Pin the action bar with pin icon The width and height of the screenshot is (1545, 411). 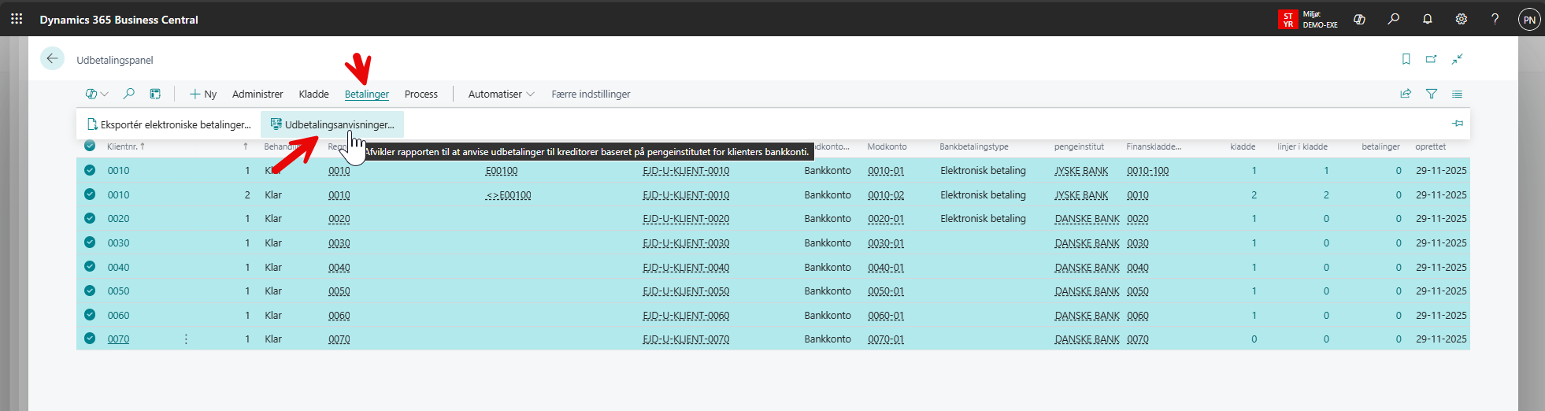pos(1457,124)
